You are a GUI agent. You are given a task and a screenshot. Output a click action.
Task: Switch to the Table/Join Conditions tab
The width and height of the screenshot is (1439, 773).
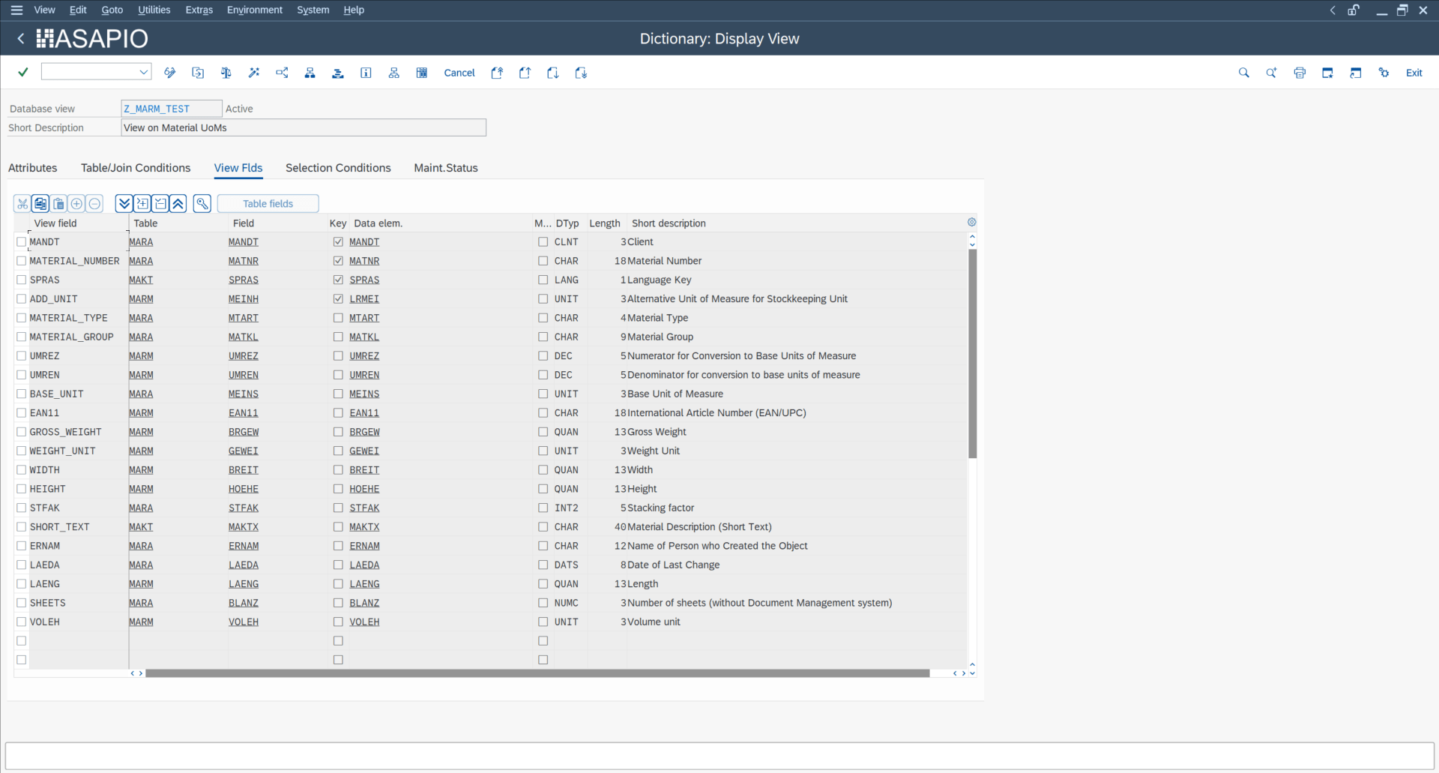tap(136, 168)
